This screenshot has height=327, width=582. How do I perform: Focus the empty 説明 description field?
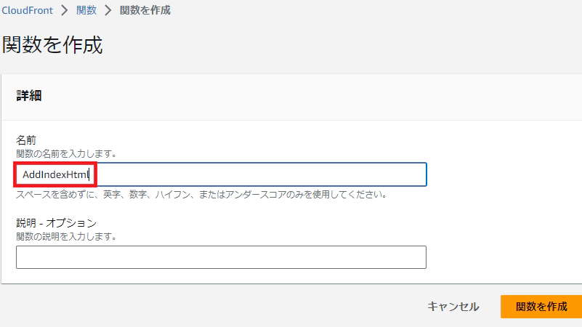tap(221, 257)
